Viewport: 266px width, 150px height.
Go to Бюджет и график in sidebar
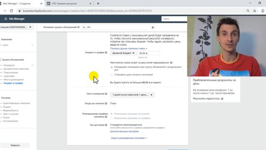[13, 83]
